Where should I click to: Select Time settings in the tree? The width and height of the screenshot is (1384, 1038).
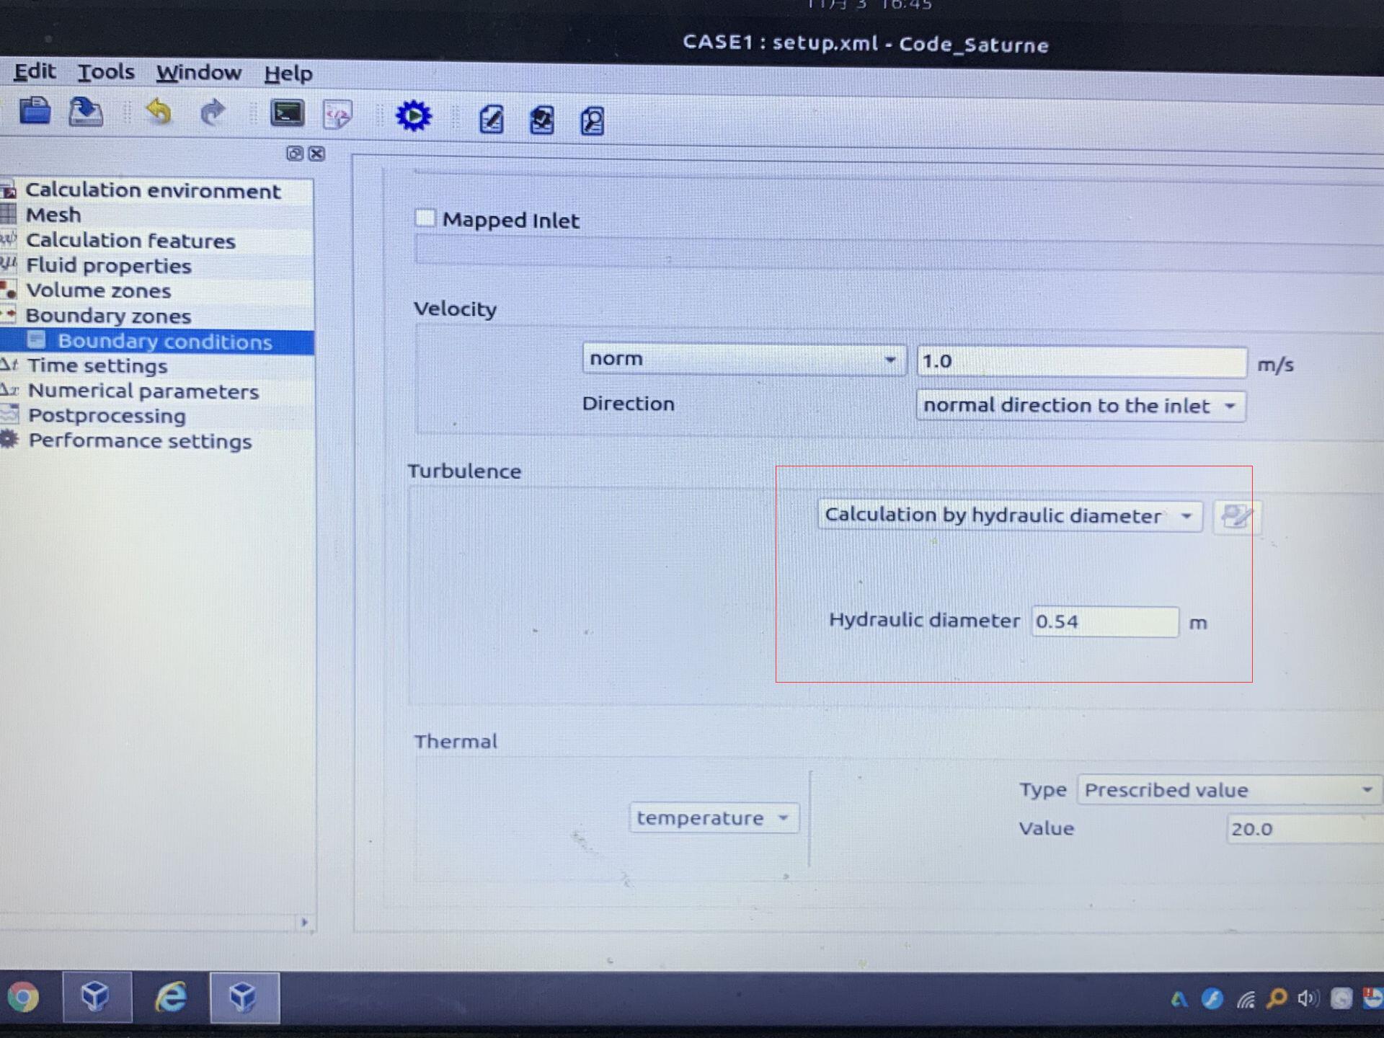97,366
